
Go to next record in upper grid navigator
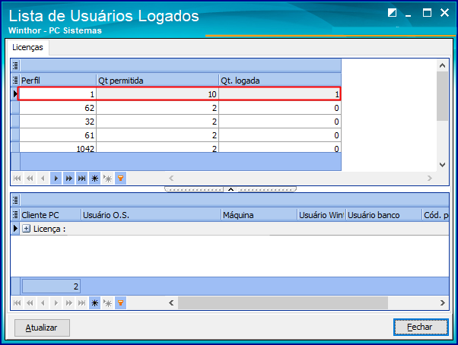click(56, 178)
